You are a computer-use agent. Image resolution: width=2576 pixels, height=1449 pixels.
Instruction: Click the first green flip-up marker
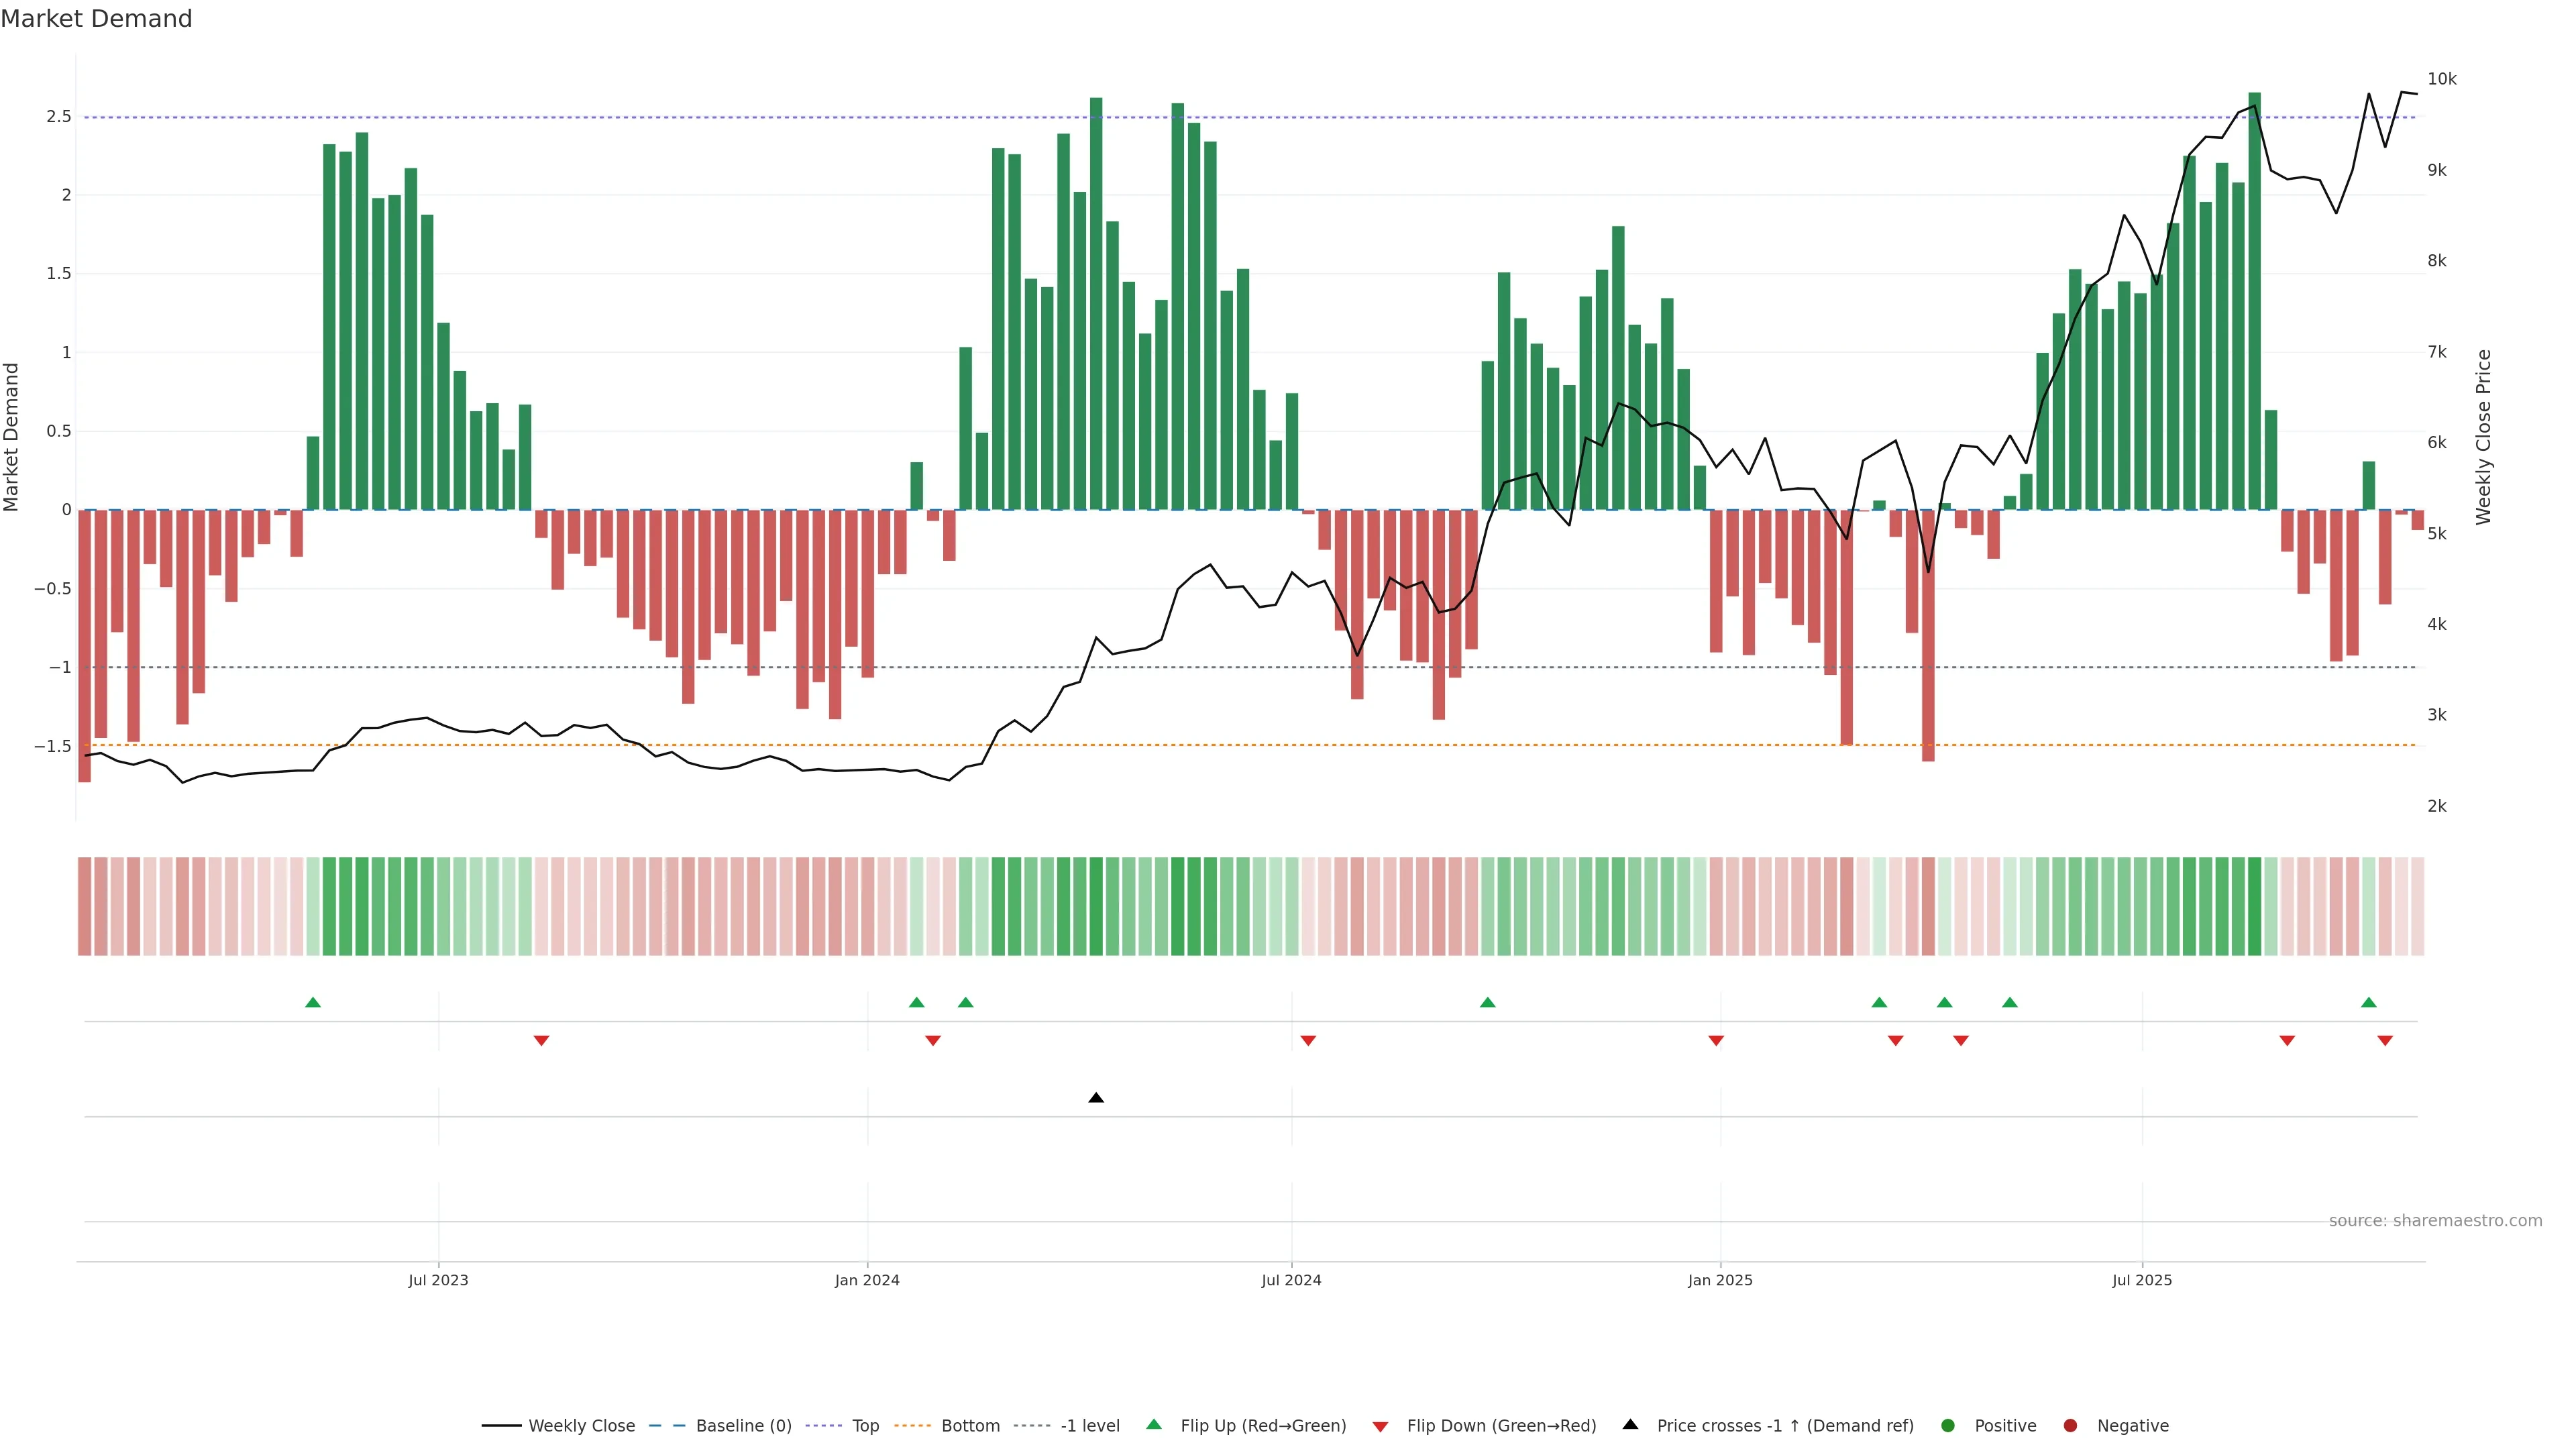pyautogui.click(x=313, y=1002)
